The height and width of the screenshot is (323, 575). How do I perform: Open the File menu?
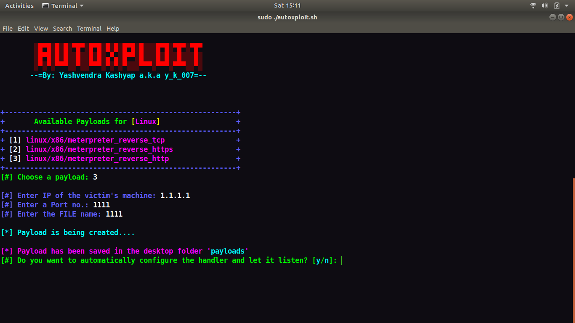coord(8,29)
